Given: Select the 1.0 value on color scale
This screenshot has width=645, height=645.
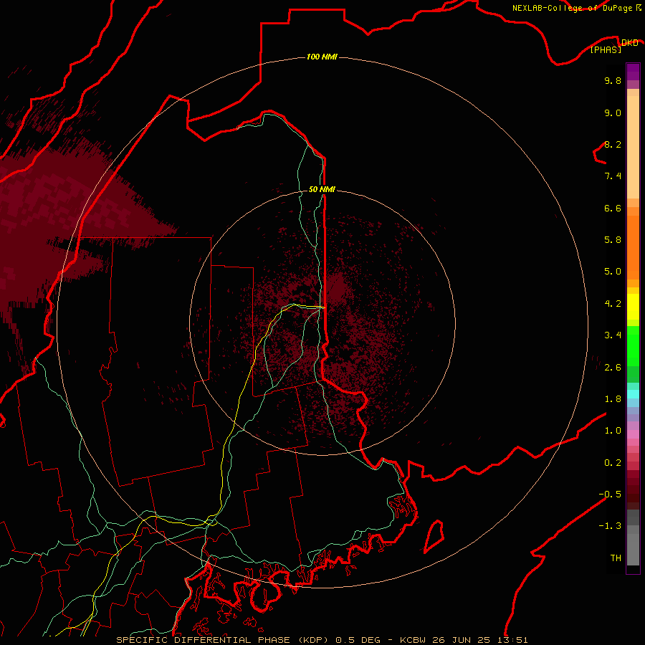Looking at the screenshot, I should (613, 431).
